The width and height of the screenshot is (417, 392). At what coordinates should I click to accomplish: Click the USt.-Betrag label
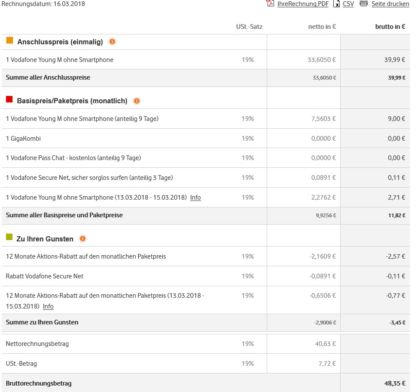pyautogui.click(x=21, y=364)
